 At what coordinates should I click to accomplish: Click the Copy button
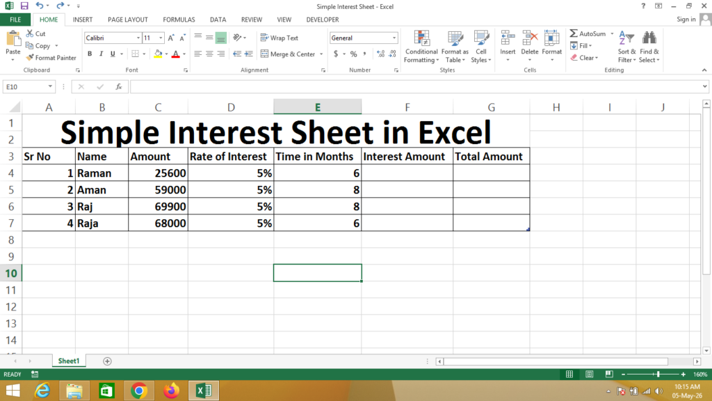38,45
